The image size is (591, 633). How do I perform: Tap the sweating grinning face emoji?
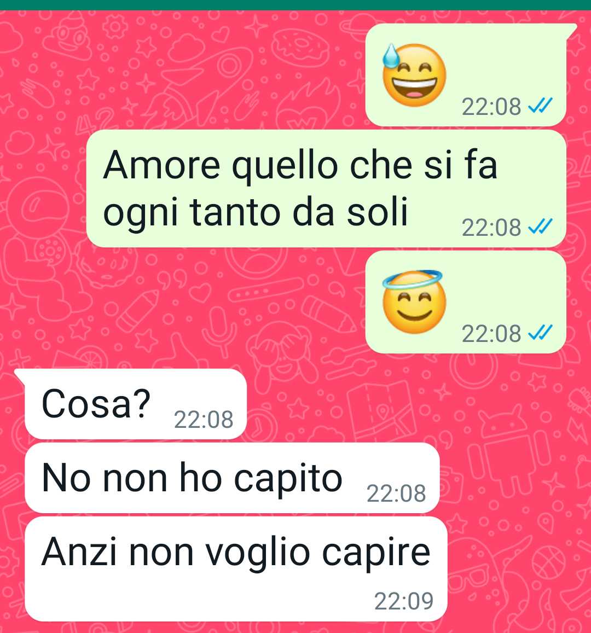tap(414, 75)
